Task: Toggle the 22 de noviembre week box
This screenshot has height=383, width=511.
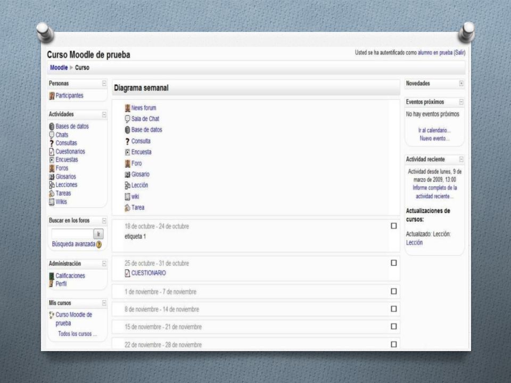Action: 394,344
